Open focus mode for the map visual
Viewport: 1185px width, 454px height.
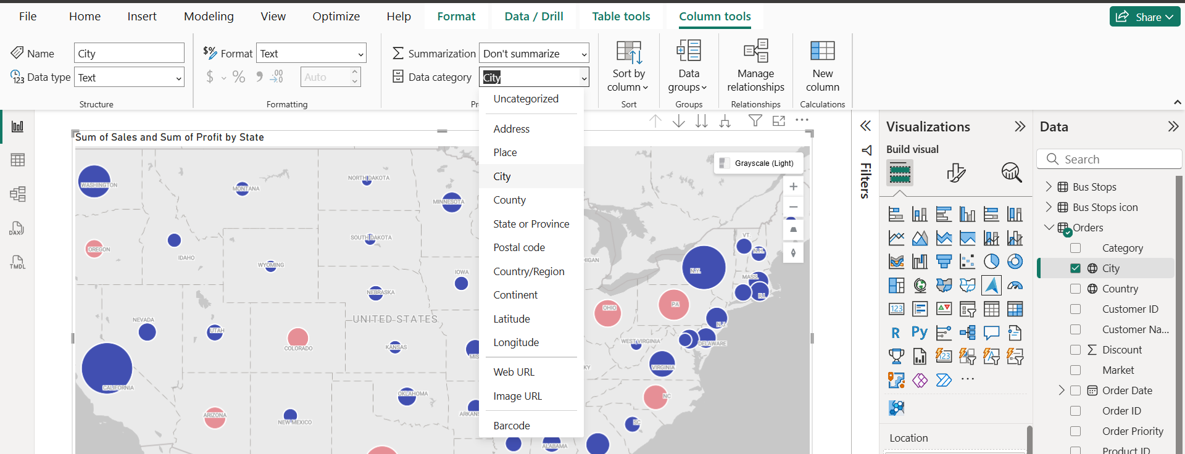(779, 121)
